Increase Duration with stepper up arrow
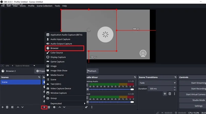This screenshot has height=114, width=206. coord(175,87)
